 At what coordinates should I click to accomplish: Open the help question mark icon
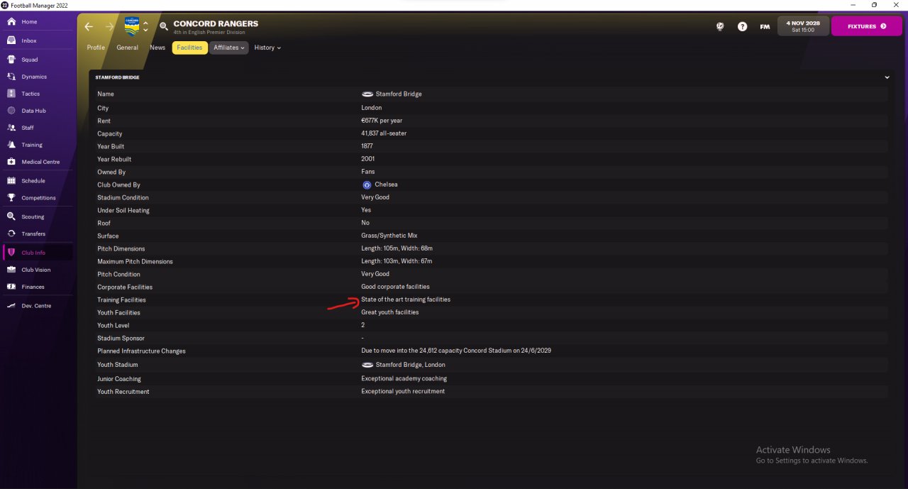(742, 26)
